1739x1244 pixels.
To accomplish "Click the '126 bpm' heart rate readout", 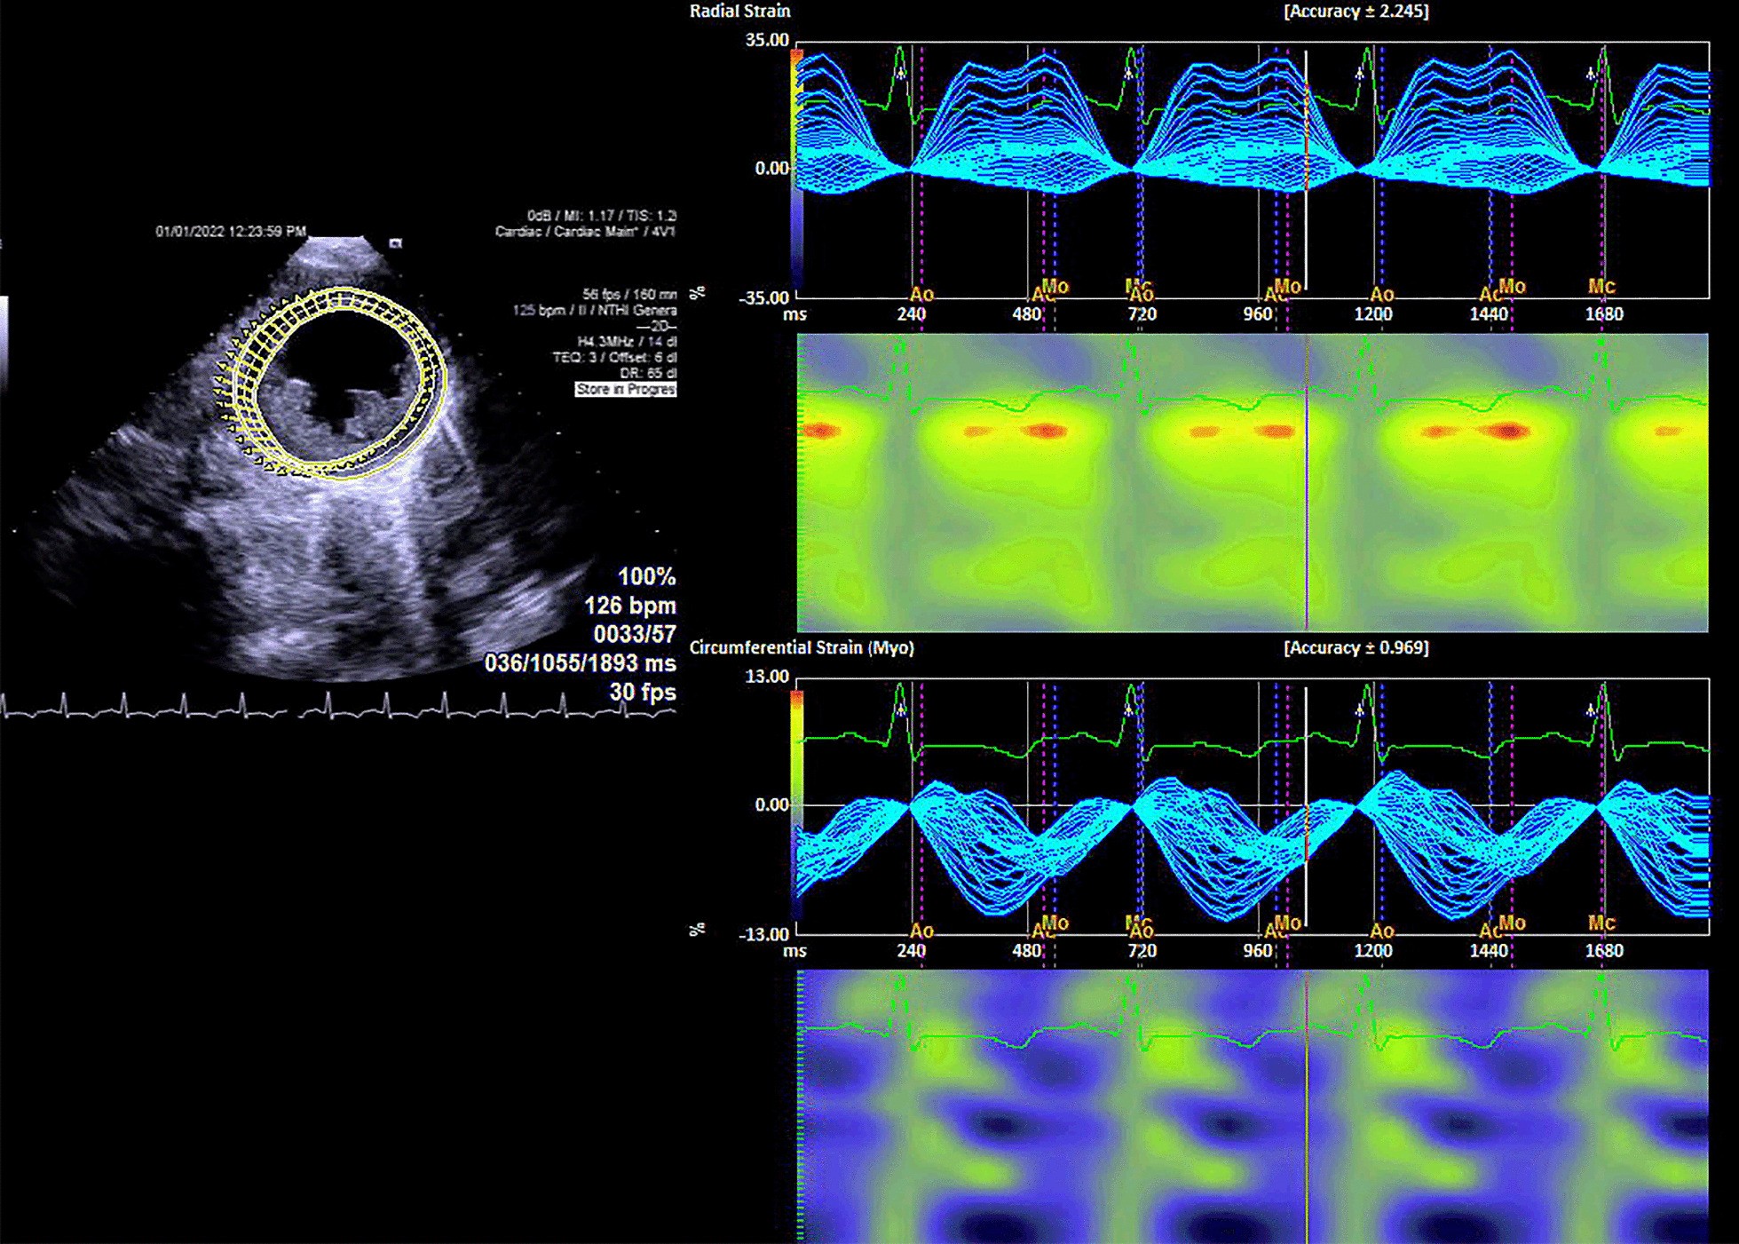I will (x=629, y=606).
